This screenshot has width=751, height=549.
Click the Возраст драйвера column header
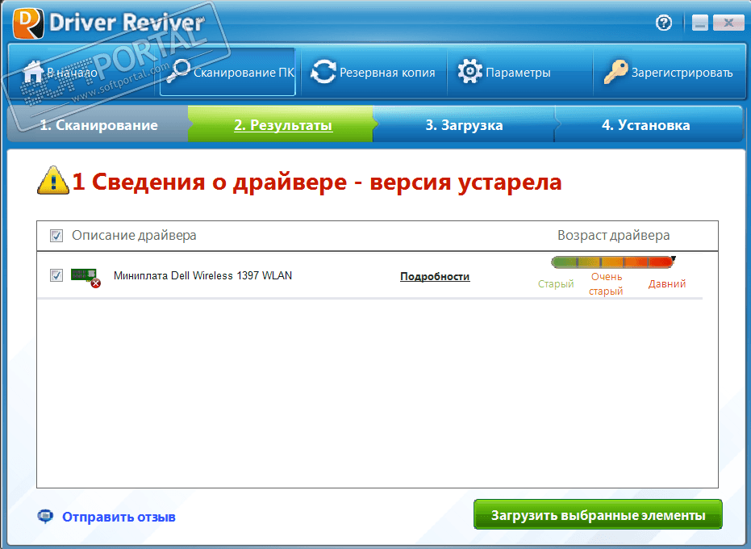click(614, 236)
